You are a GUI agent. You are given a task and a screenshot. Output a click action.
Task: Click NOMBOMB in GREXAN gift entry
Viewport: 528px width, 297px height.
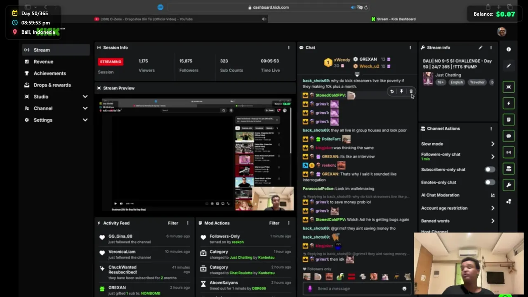click(150, 293)
